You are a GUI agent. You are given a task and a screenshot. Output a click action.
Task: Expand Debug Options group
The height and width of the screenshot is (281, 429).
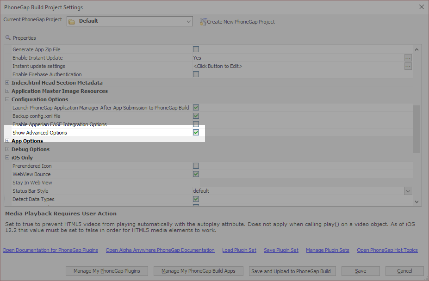click(7, 149)
